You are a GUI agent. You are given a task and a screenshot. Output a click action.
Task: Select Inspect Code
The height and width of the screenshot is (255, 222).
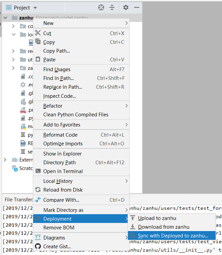(81, 96)
